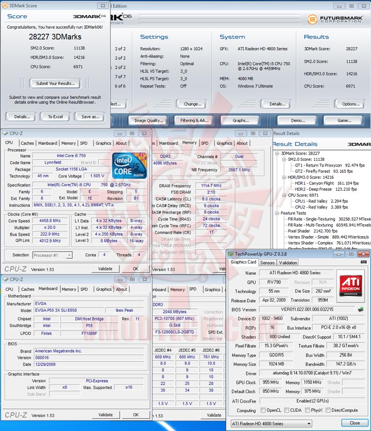This screenshot has height=431, width=371.
Task: Collapse the HDR/SM3.0 Score: 14216 node
Action: pos(284,177)
